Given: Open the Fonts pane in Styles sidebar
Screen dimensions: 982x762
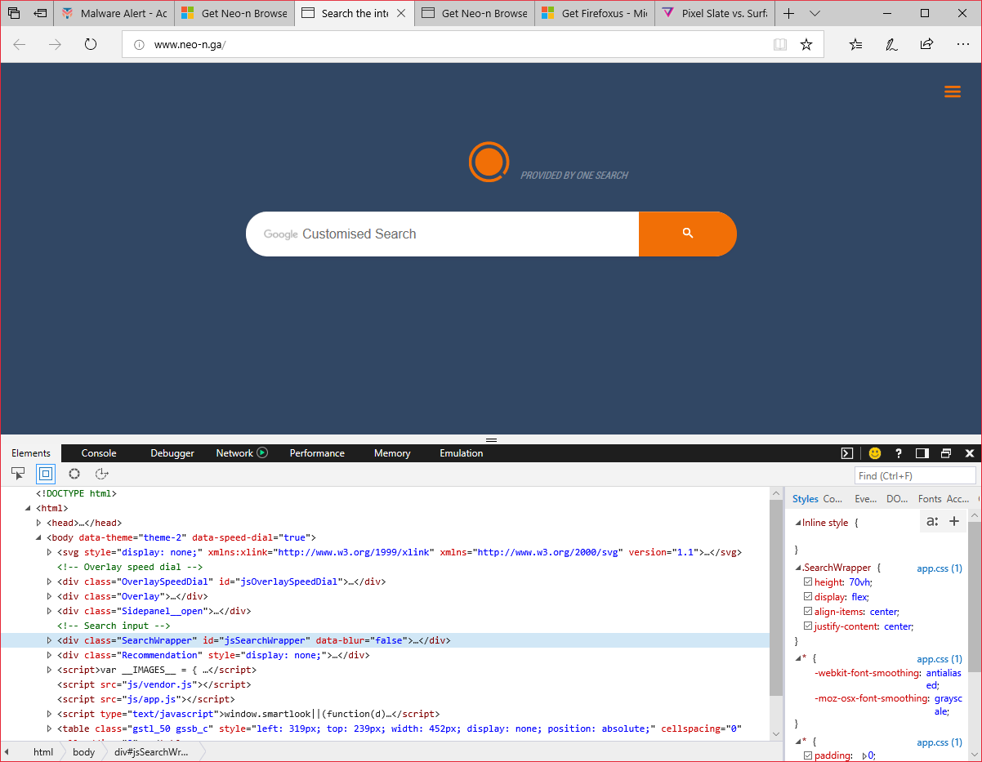Looking at the screenshot, I should point(930,499).
